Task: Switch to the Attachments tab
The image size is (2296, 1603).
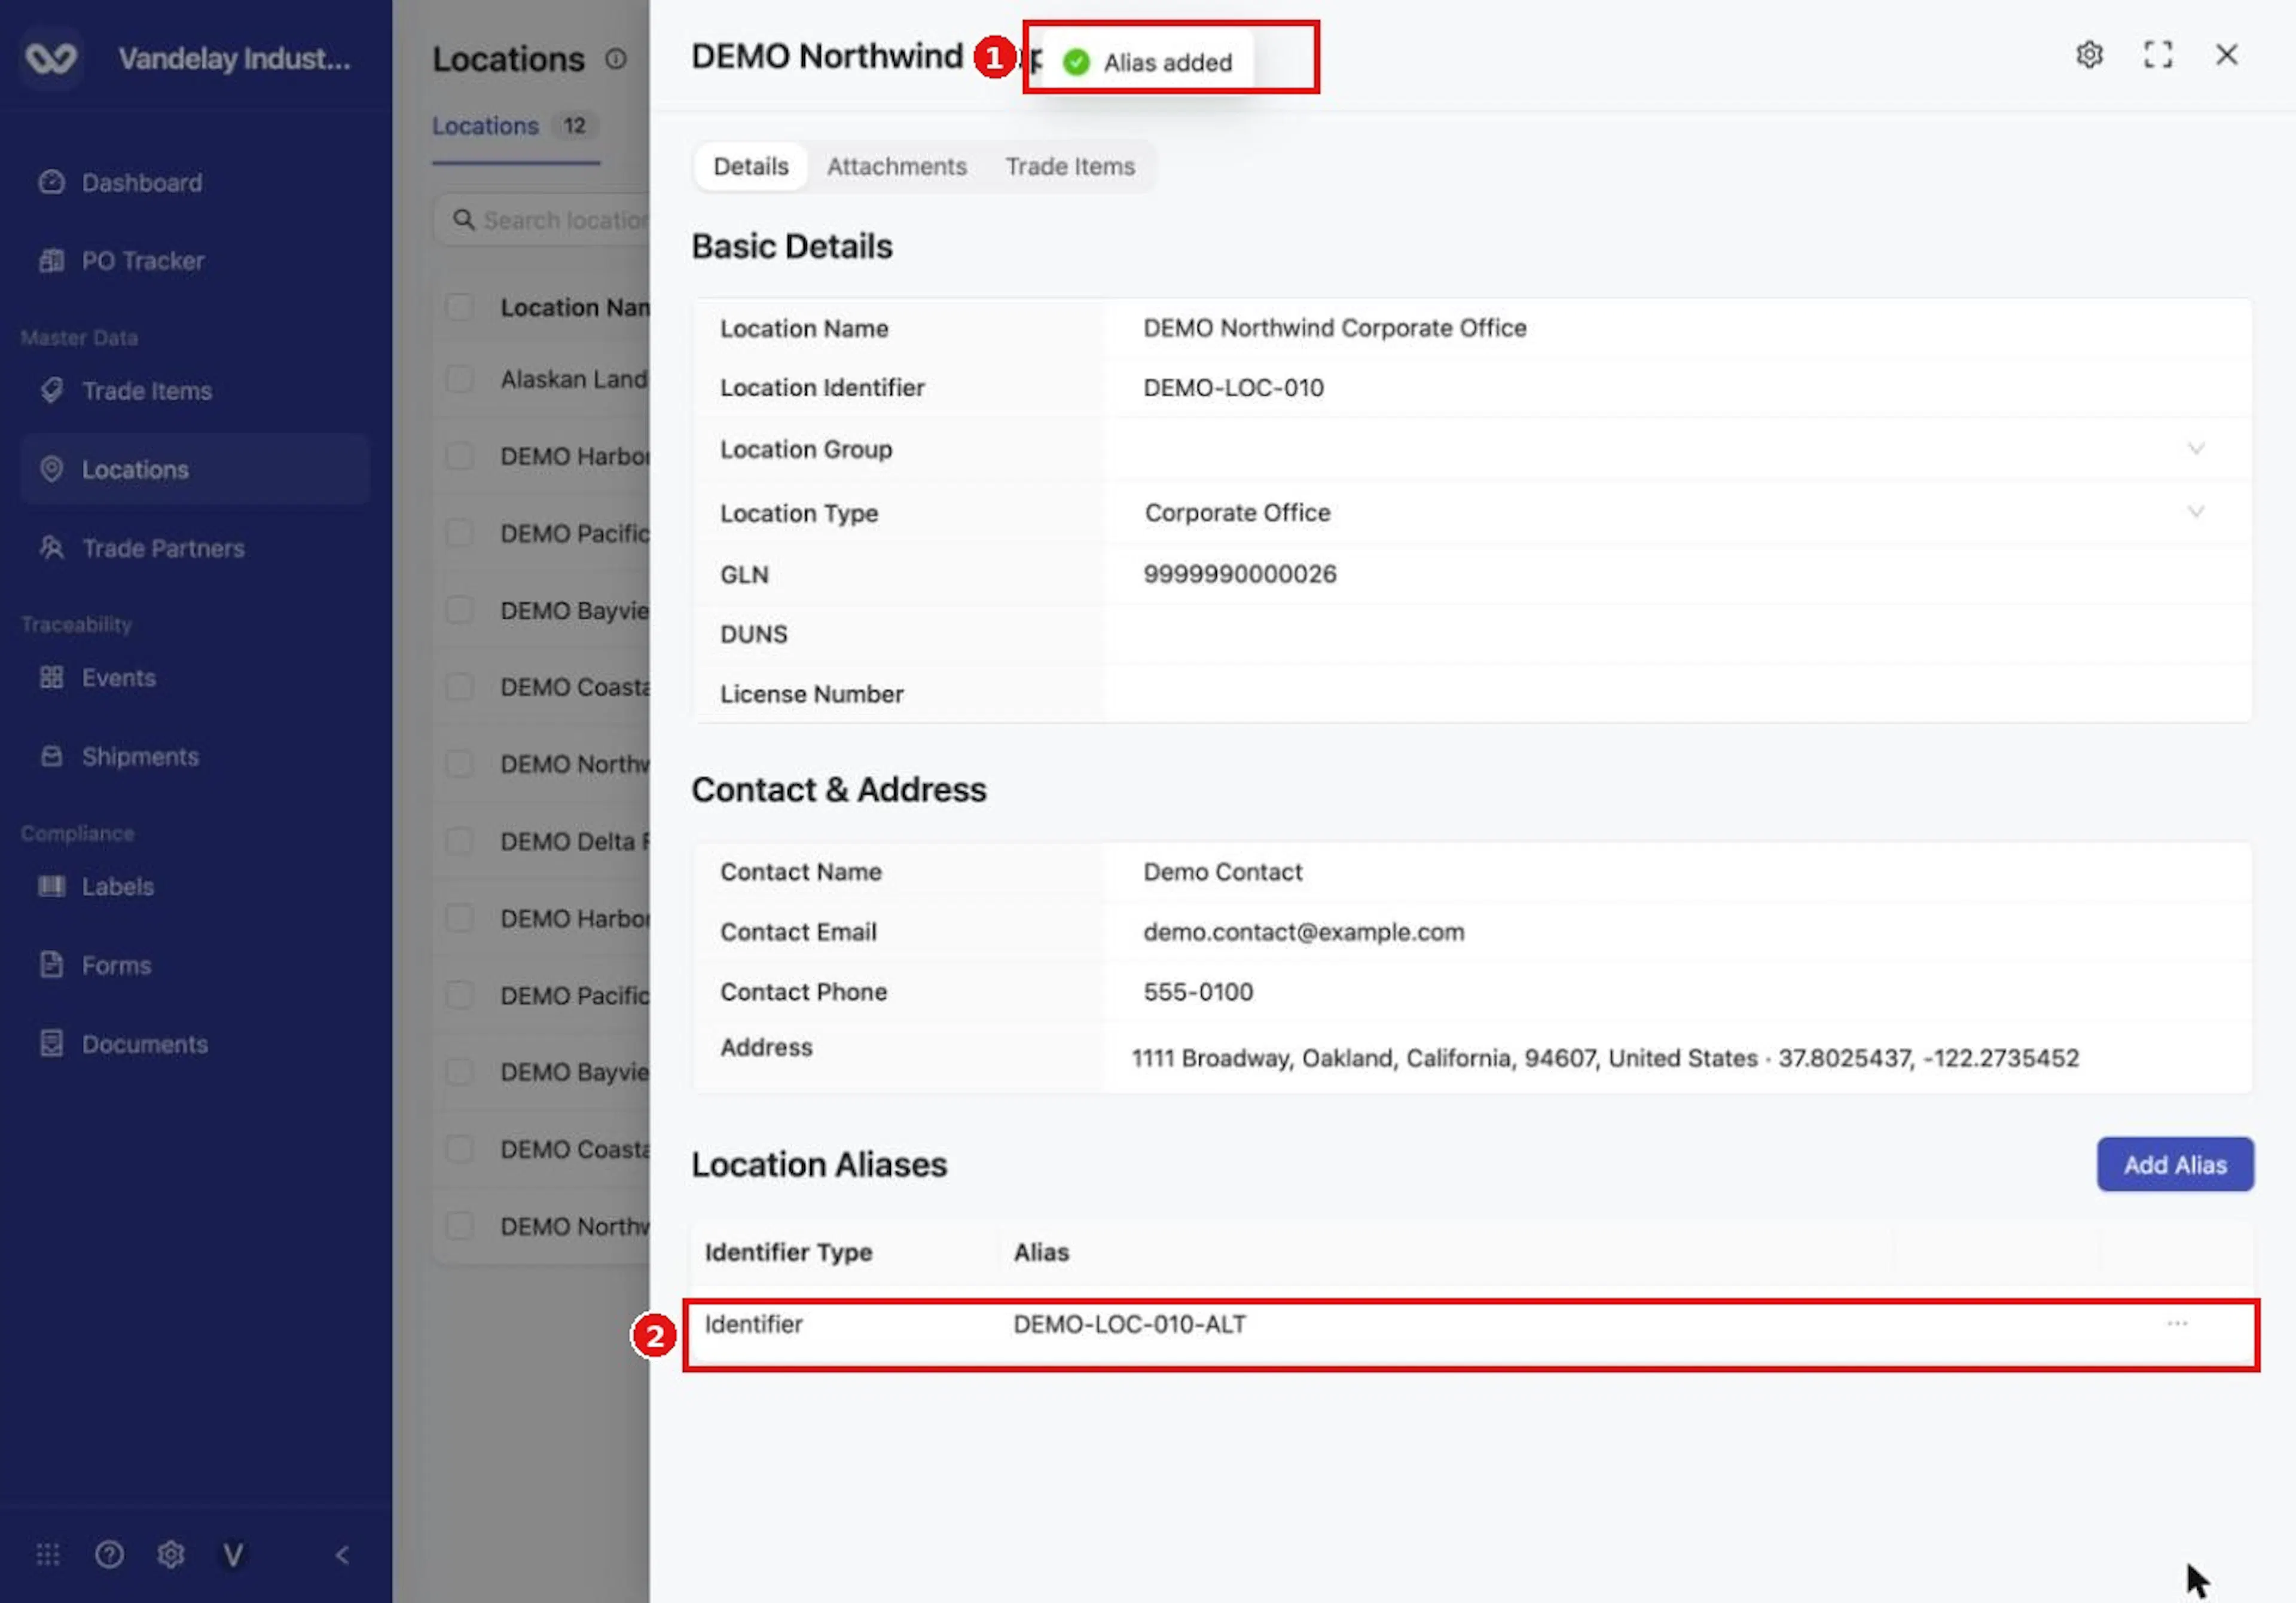Action: (x=896, y=166)
